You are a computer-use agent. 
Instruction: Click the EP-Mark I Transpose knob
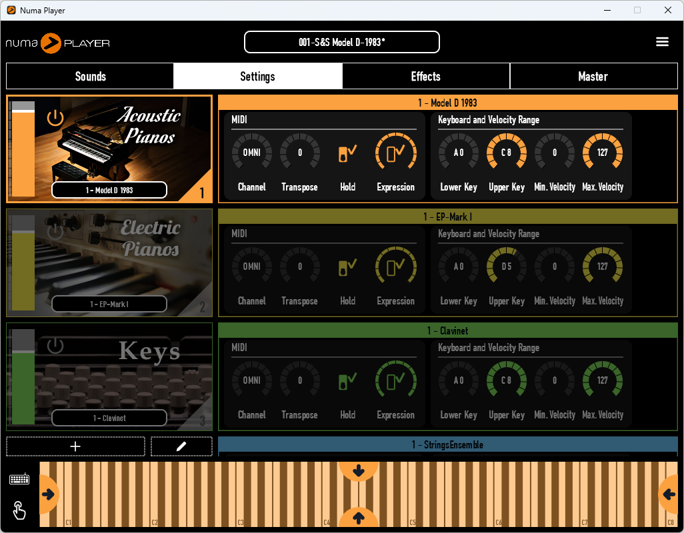coord(300,266)
